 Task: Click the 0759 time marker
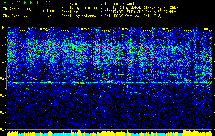pyautogui.click(x=188, y=29)
